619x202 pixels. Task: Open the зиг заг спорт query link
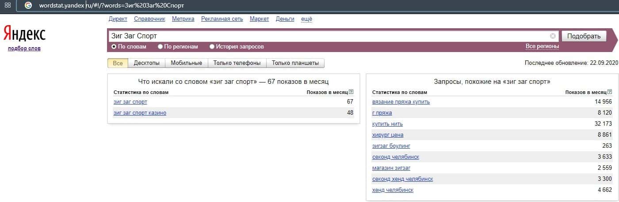click(x=130, y=102)
